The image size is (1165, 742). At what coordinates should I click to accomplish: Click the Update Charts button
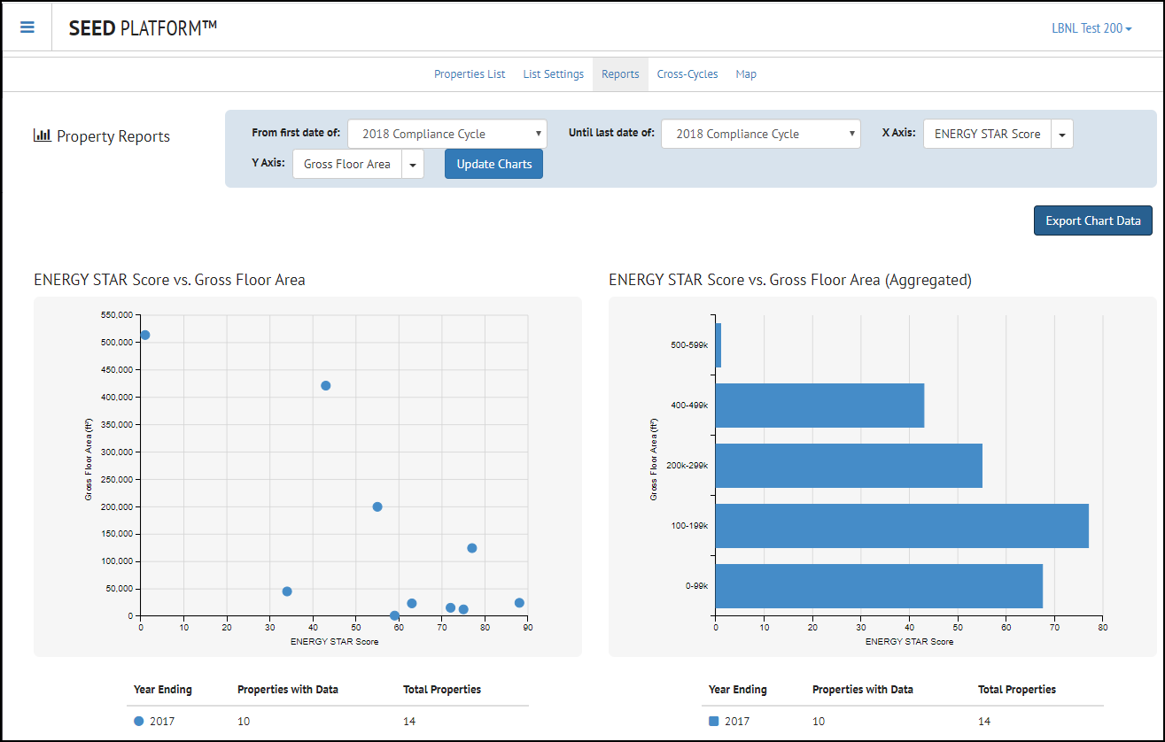493,164
